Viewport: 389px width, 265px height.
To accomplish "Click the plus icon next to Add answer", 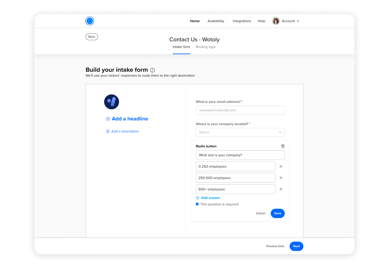I will click(x=198, y=198).
